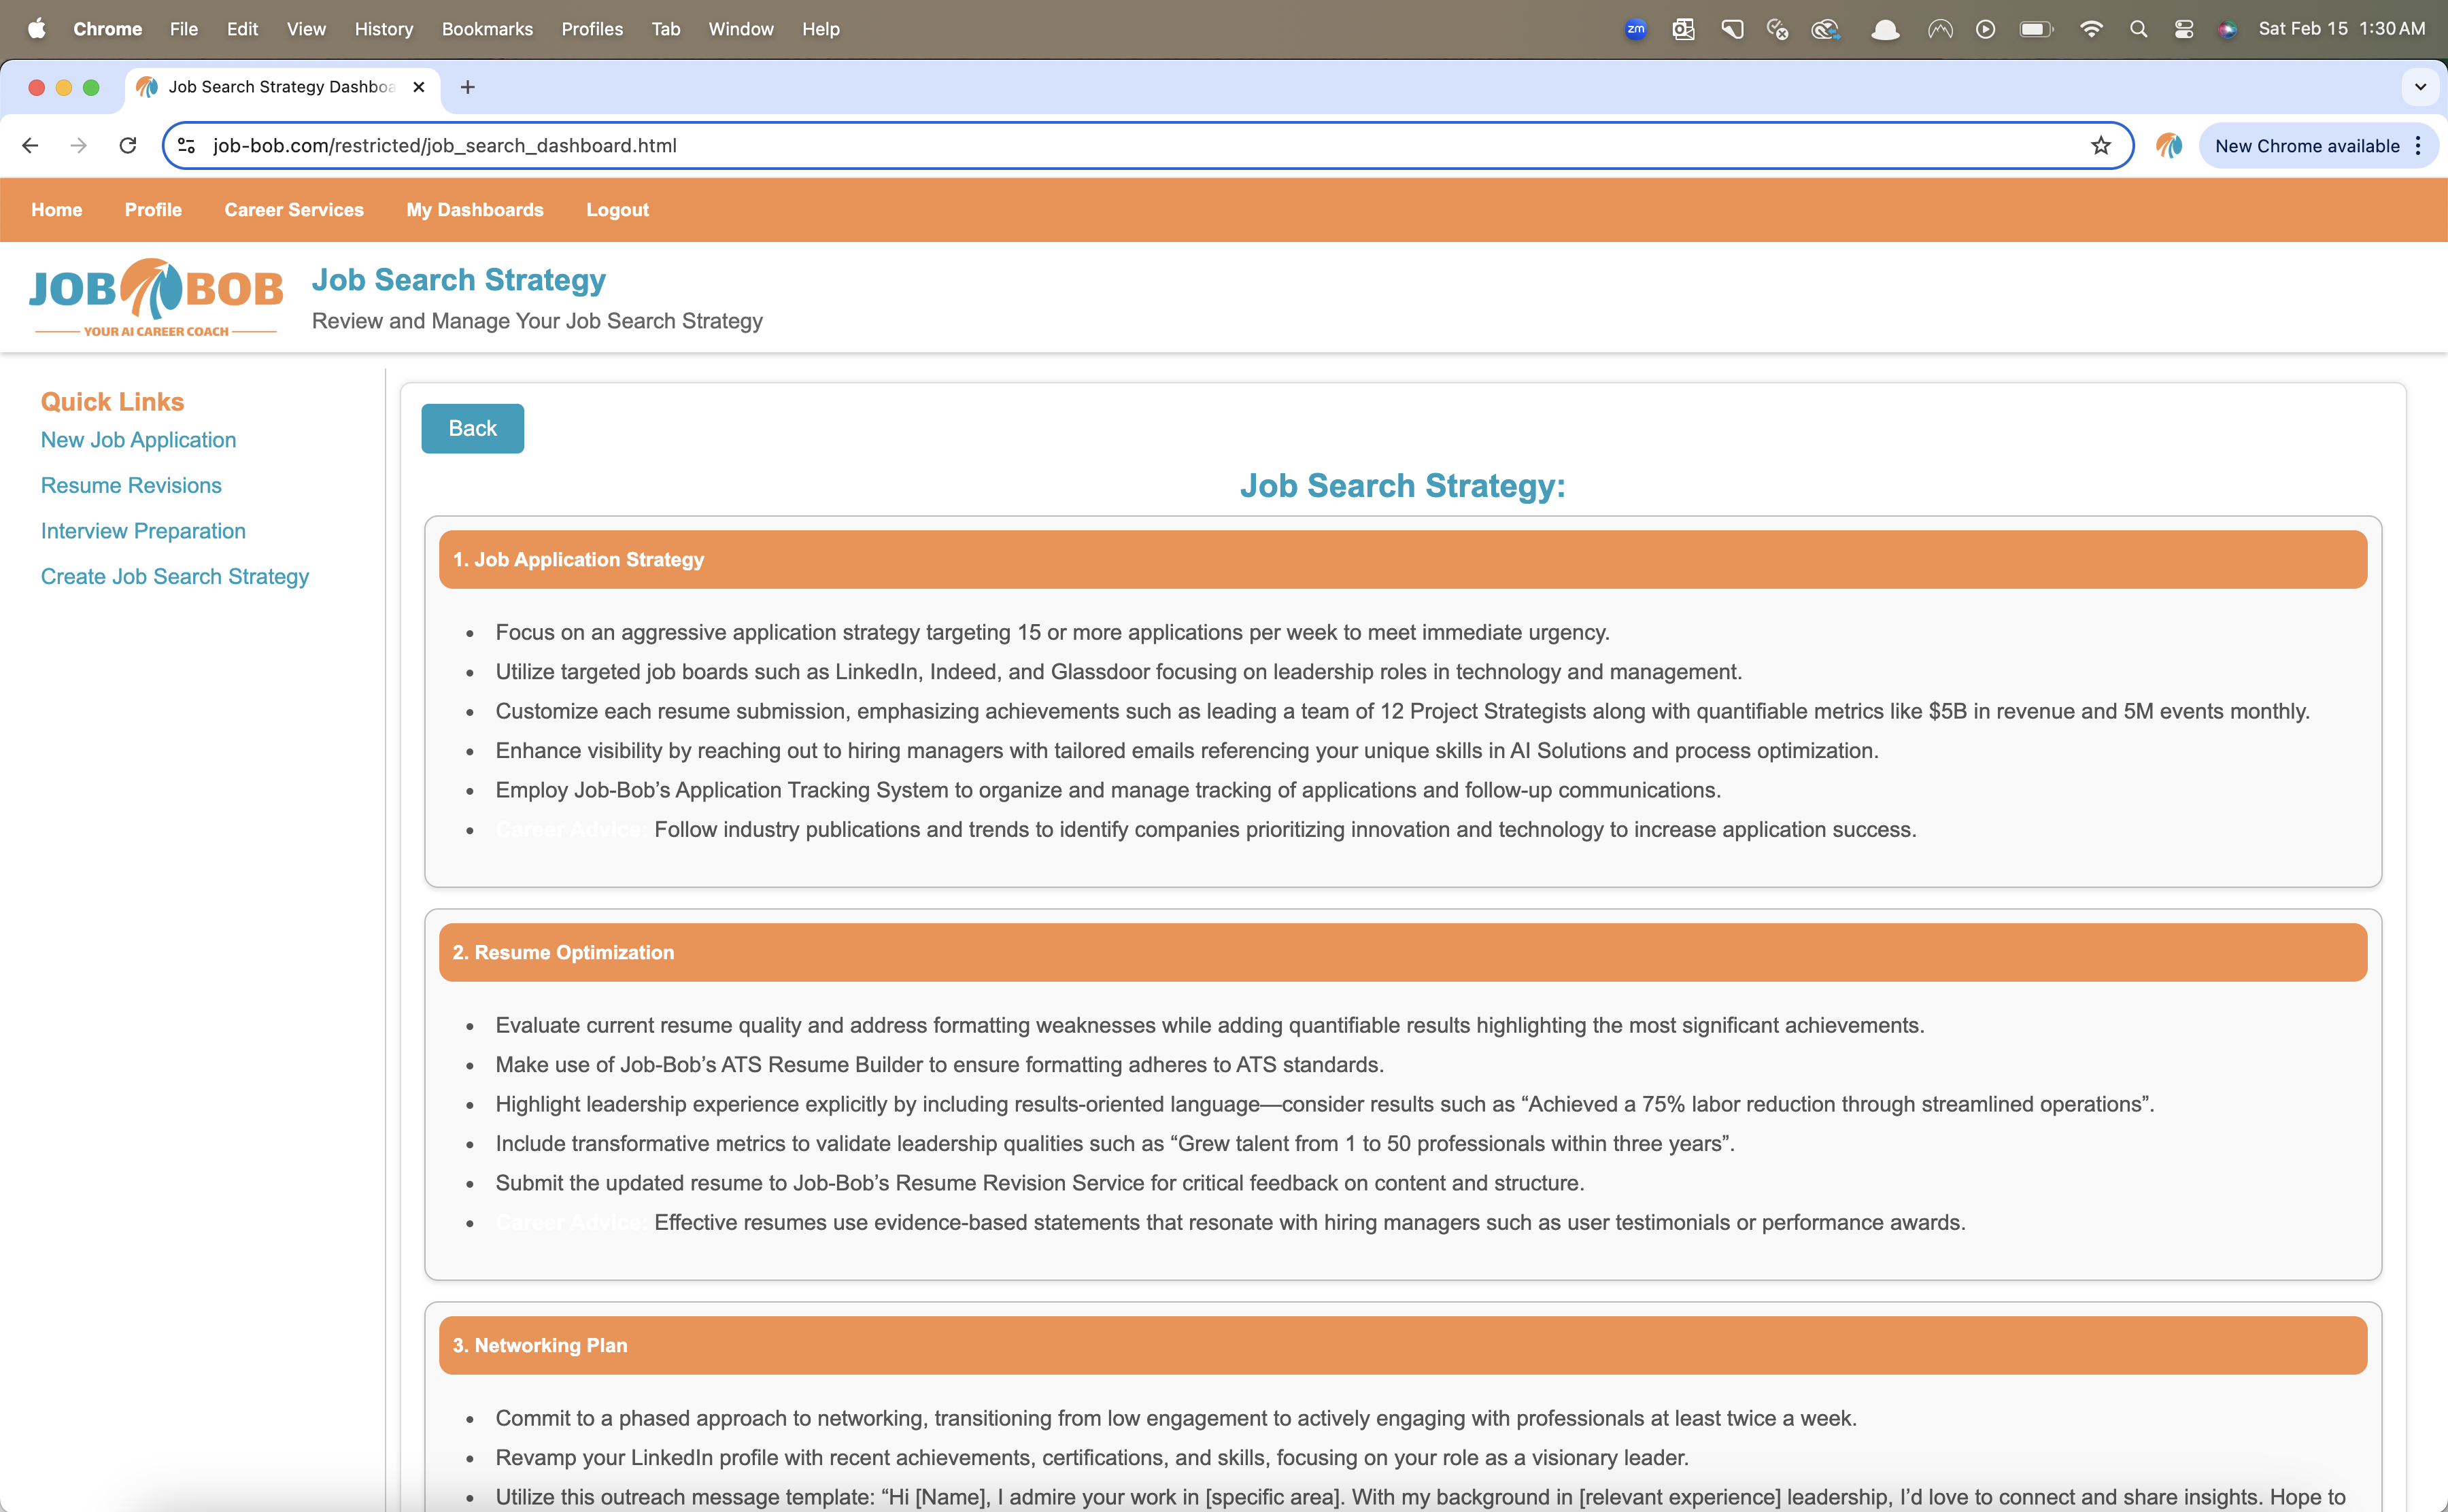Open the History menu
The width and height of the screenshot is (2448, 1512).
click(x=384, y=29)
